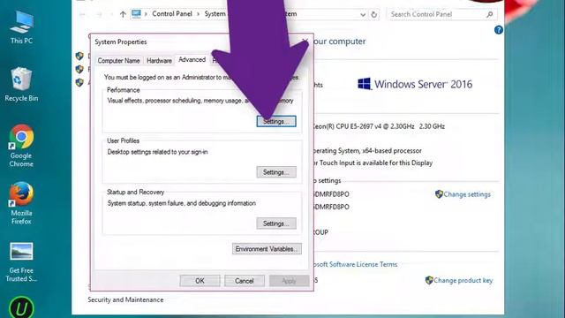Screen dimensions: 565x318
Task: Click shield icon beside Change settings
Action: click(x=439, y=194)
